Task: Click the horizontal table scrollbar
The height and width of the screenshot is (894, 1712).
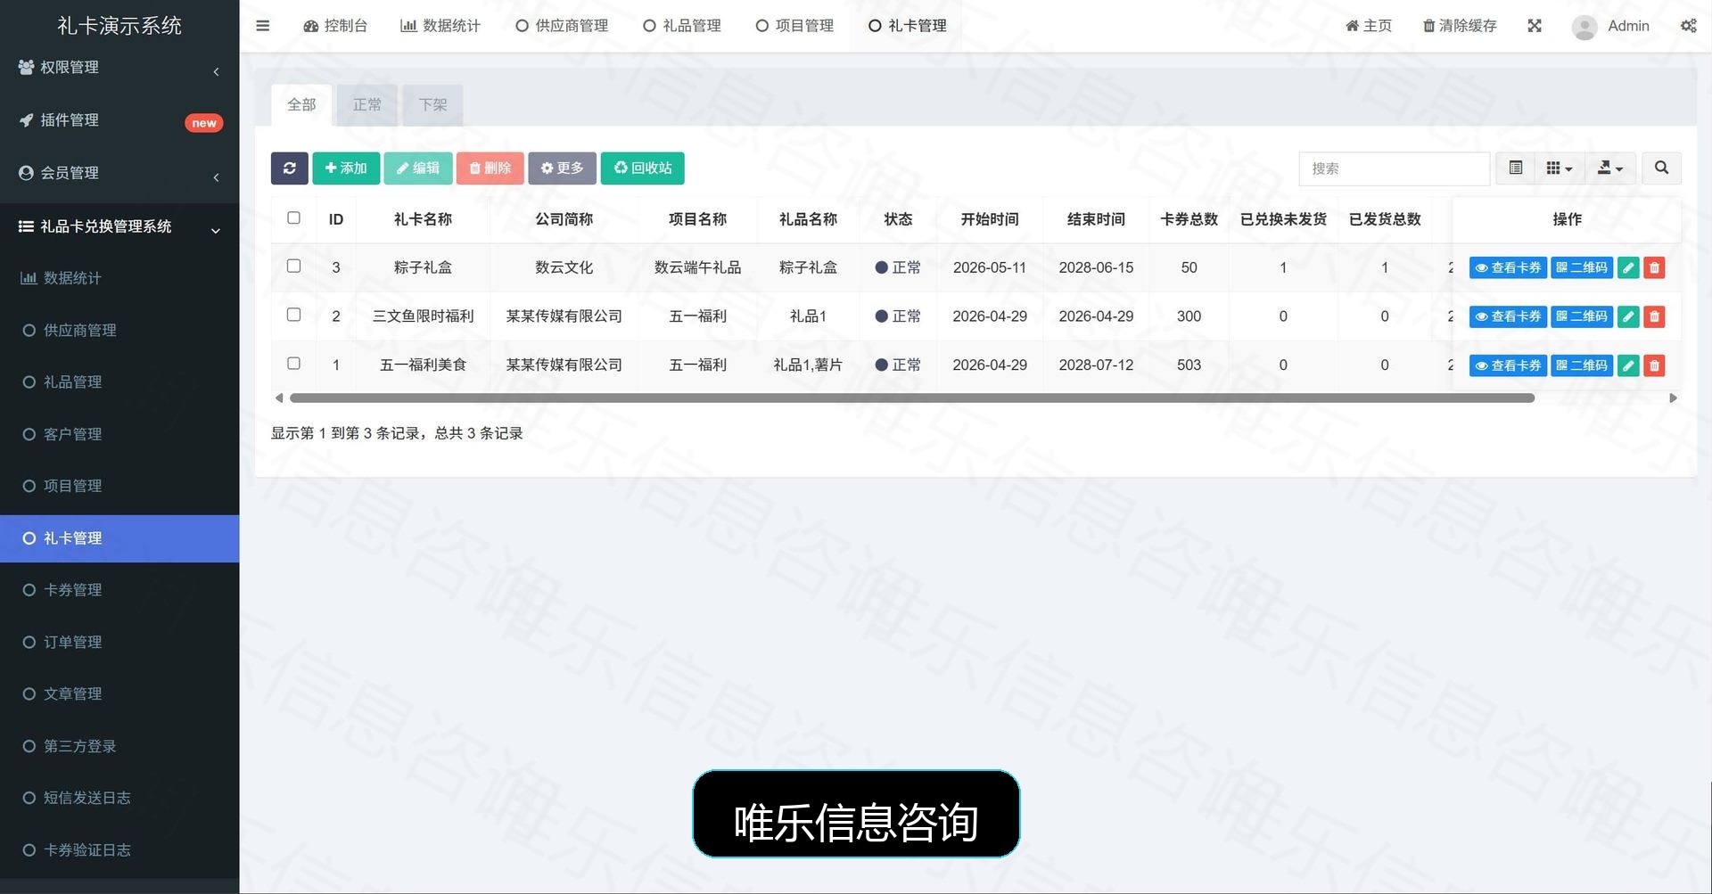Action: click(911, 398)
